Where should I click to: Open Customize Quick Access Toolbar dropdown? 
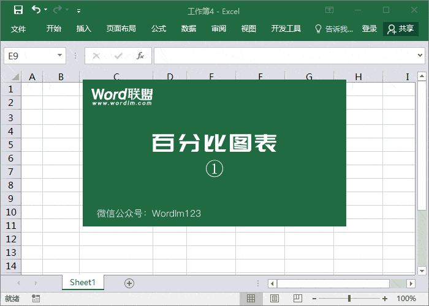coord(79,11)
